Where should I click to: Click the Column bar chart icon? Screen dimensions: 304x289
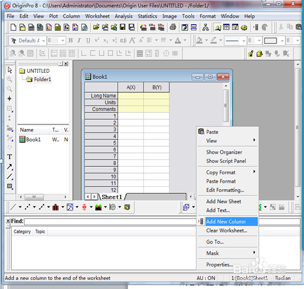pos(56,207)
